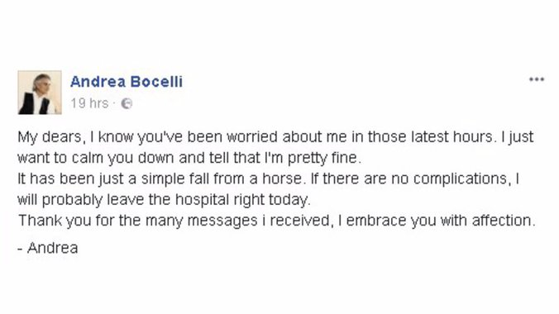Click the line starting 'Thank you for the many messages'

(277, 221)
